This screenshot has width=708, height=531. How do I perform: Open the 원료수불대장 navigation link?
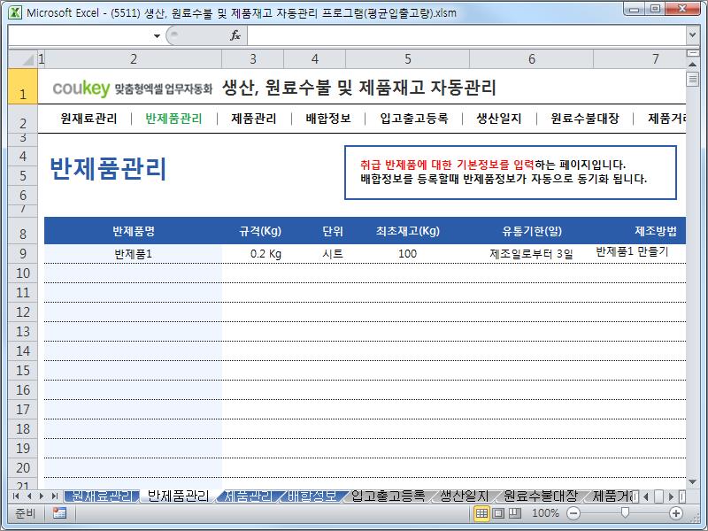coord(585,119)
